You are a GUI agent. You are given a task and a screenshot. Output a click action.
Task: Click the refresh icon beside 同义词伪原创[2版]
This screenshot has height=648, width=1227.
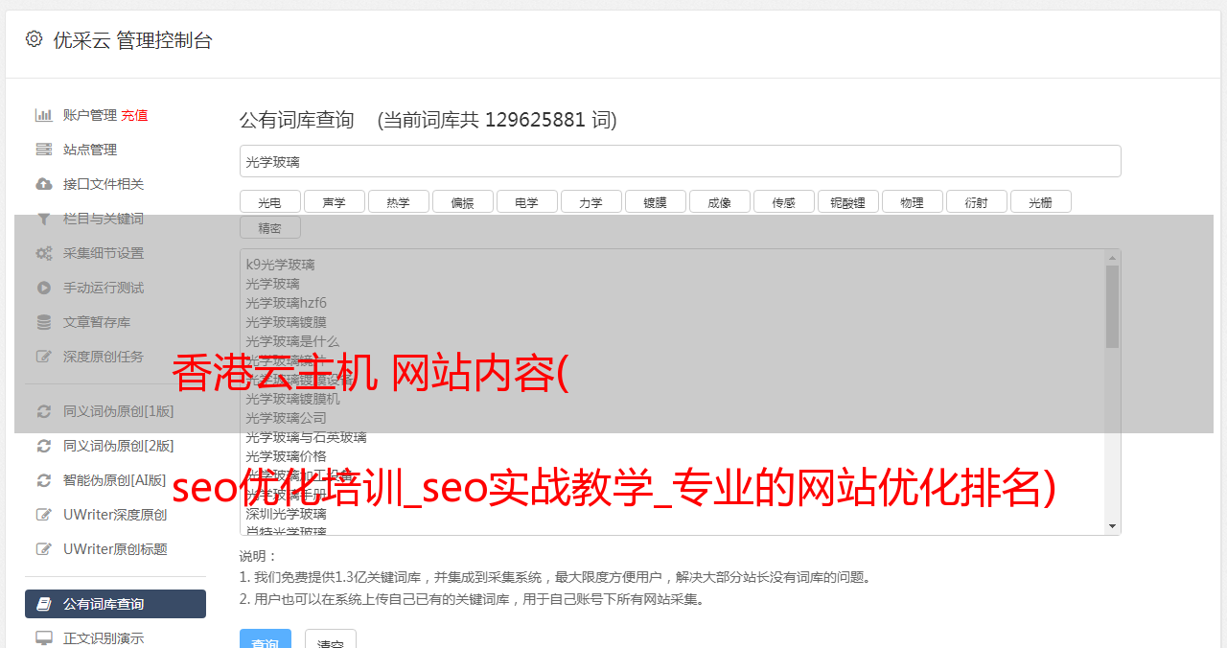[x=44, y=446]
